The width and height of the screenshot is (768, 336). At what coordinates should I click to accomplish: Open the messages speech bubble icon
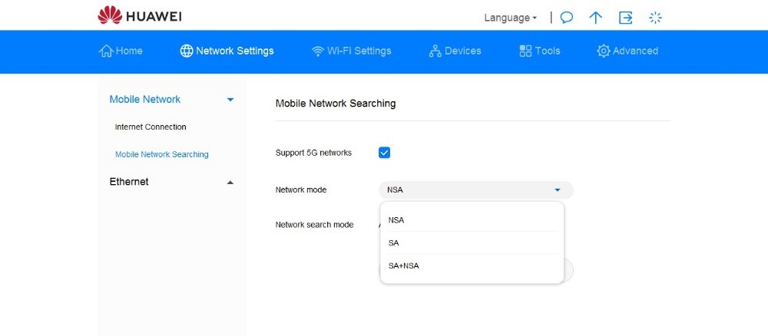point(567,18)
